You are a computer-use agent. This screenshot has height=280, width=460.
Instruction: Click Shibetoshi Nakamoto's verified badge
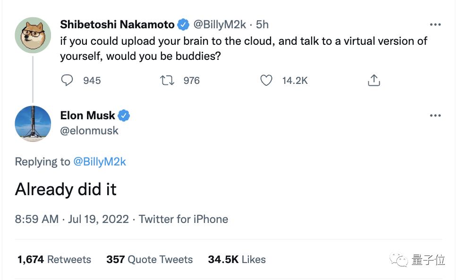183,24
